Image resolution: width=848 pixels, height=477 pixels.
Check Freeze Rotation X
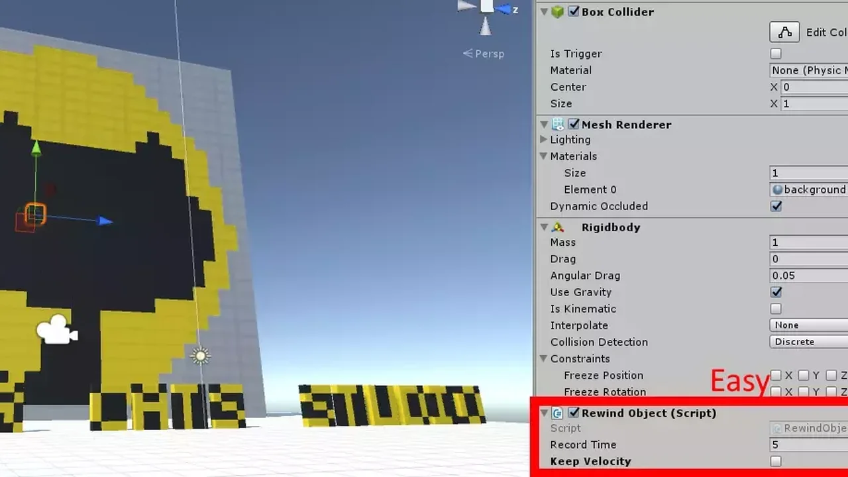[776, 392]
